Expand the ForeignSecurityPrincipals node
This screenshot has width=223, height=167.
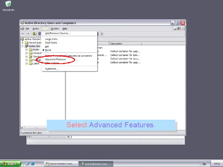tap(26, 60)
